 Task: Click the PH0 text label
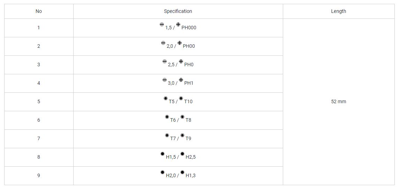tap(189, 65)
